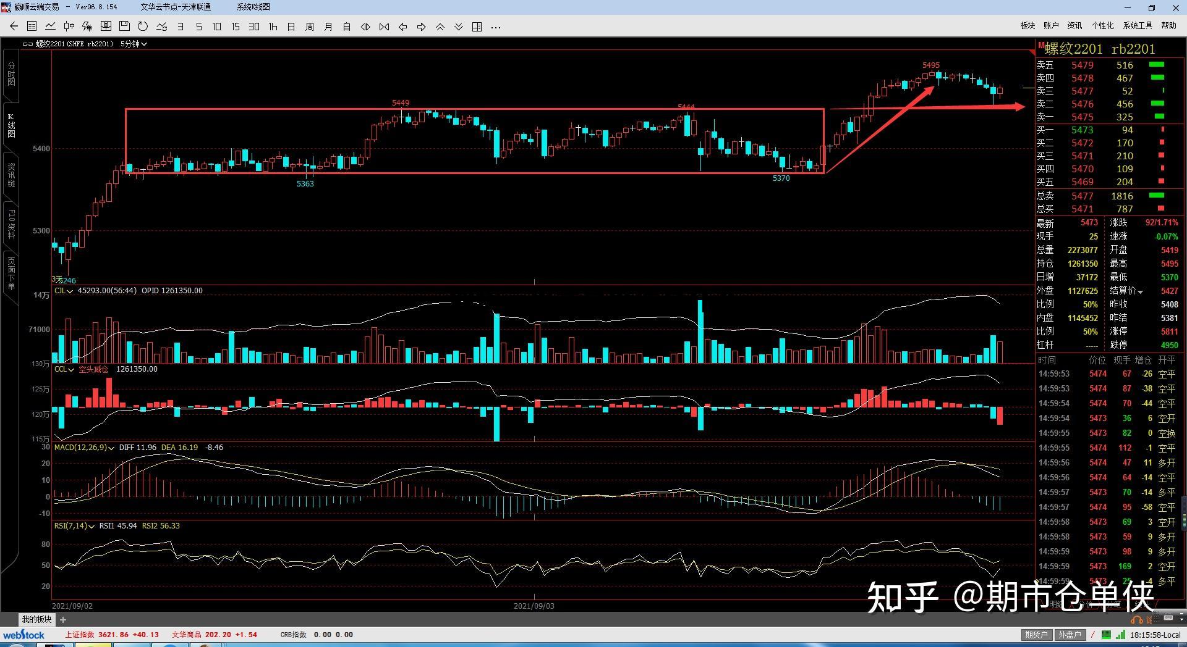The height and width of the screenshot is (647, 1187).
Task: Click the save floppy disk icon
Action: pos(124,27)
